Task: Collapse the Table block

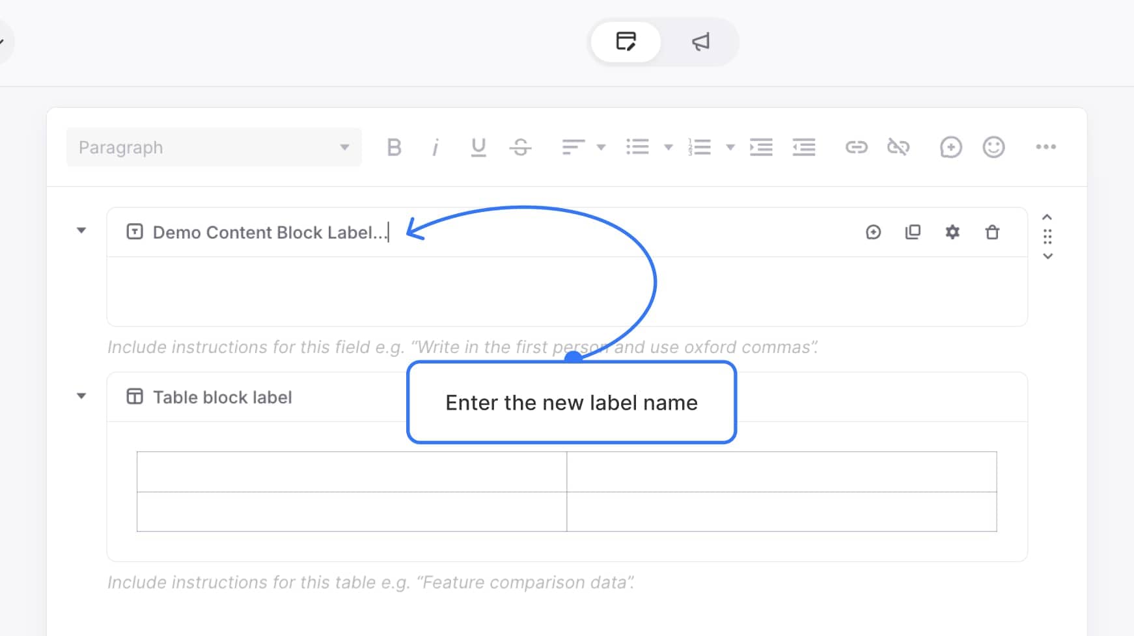Action: [81, 395]
